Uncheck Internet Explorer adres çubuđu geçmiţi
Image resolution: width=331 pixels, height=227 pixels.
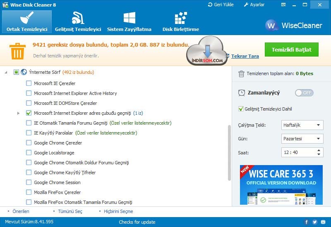click(x=29, y=113)
